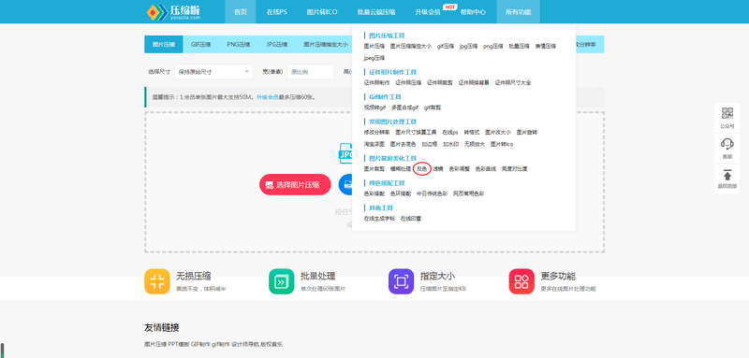Screen dimensions: 749x358
Task: Click the 宽(像素) width input field
Action: (x=310, y=71)
